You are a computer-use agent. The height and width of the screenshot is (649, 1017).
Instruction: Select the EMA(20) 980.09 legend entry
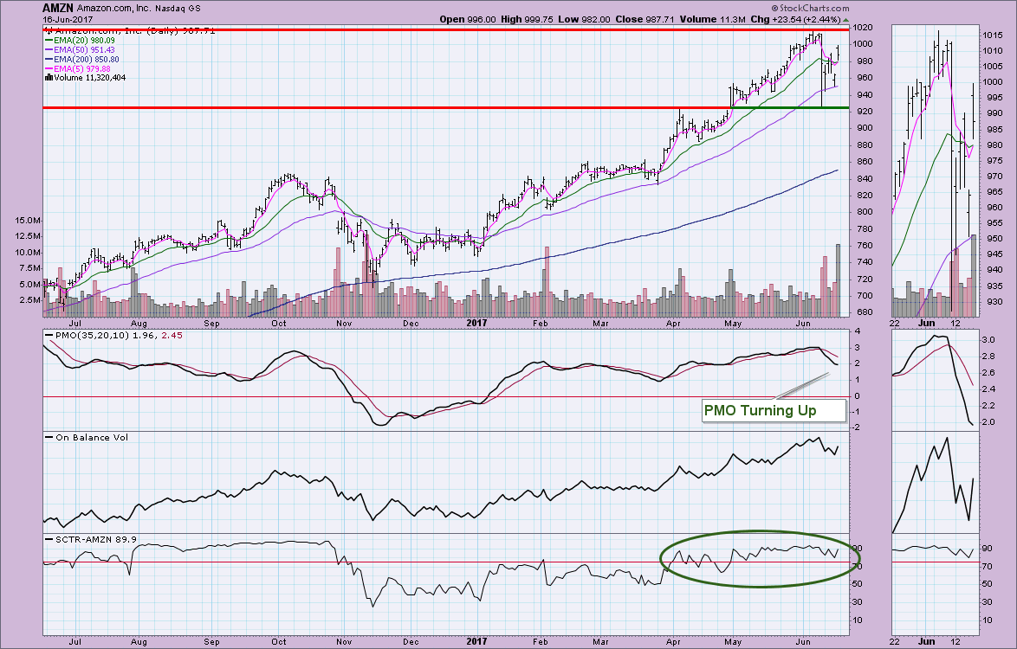tap(80, 40)
